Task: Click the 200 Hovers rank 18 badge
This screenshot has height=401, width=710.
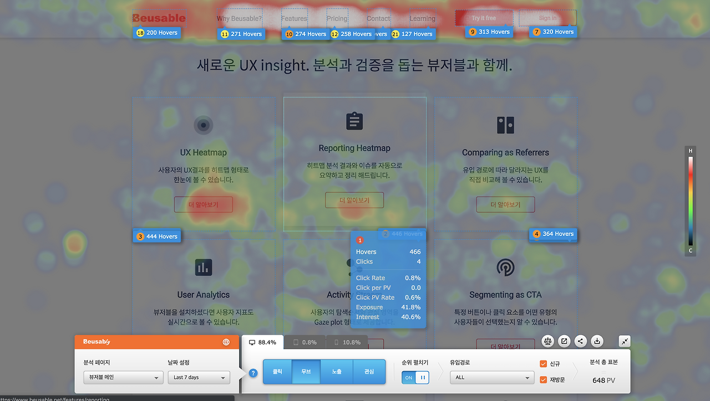Action: tap(157, 33)
